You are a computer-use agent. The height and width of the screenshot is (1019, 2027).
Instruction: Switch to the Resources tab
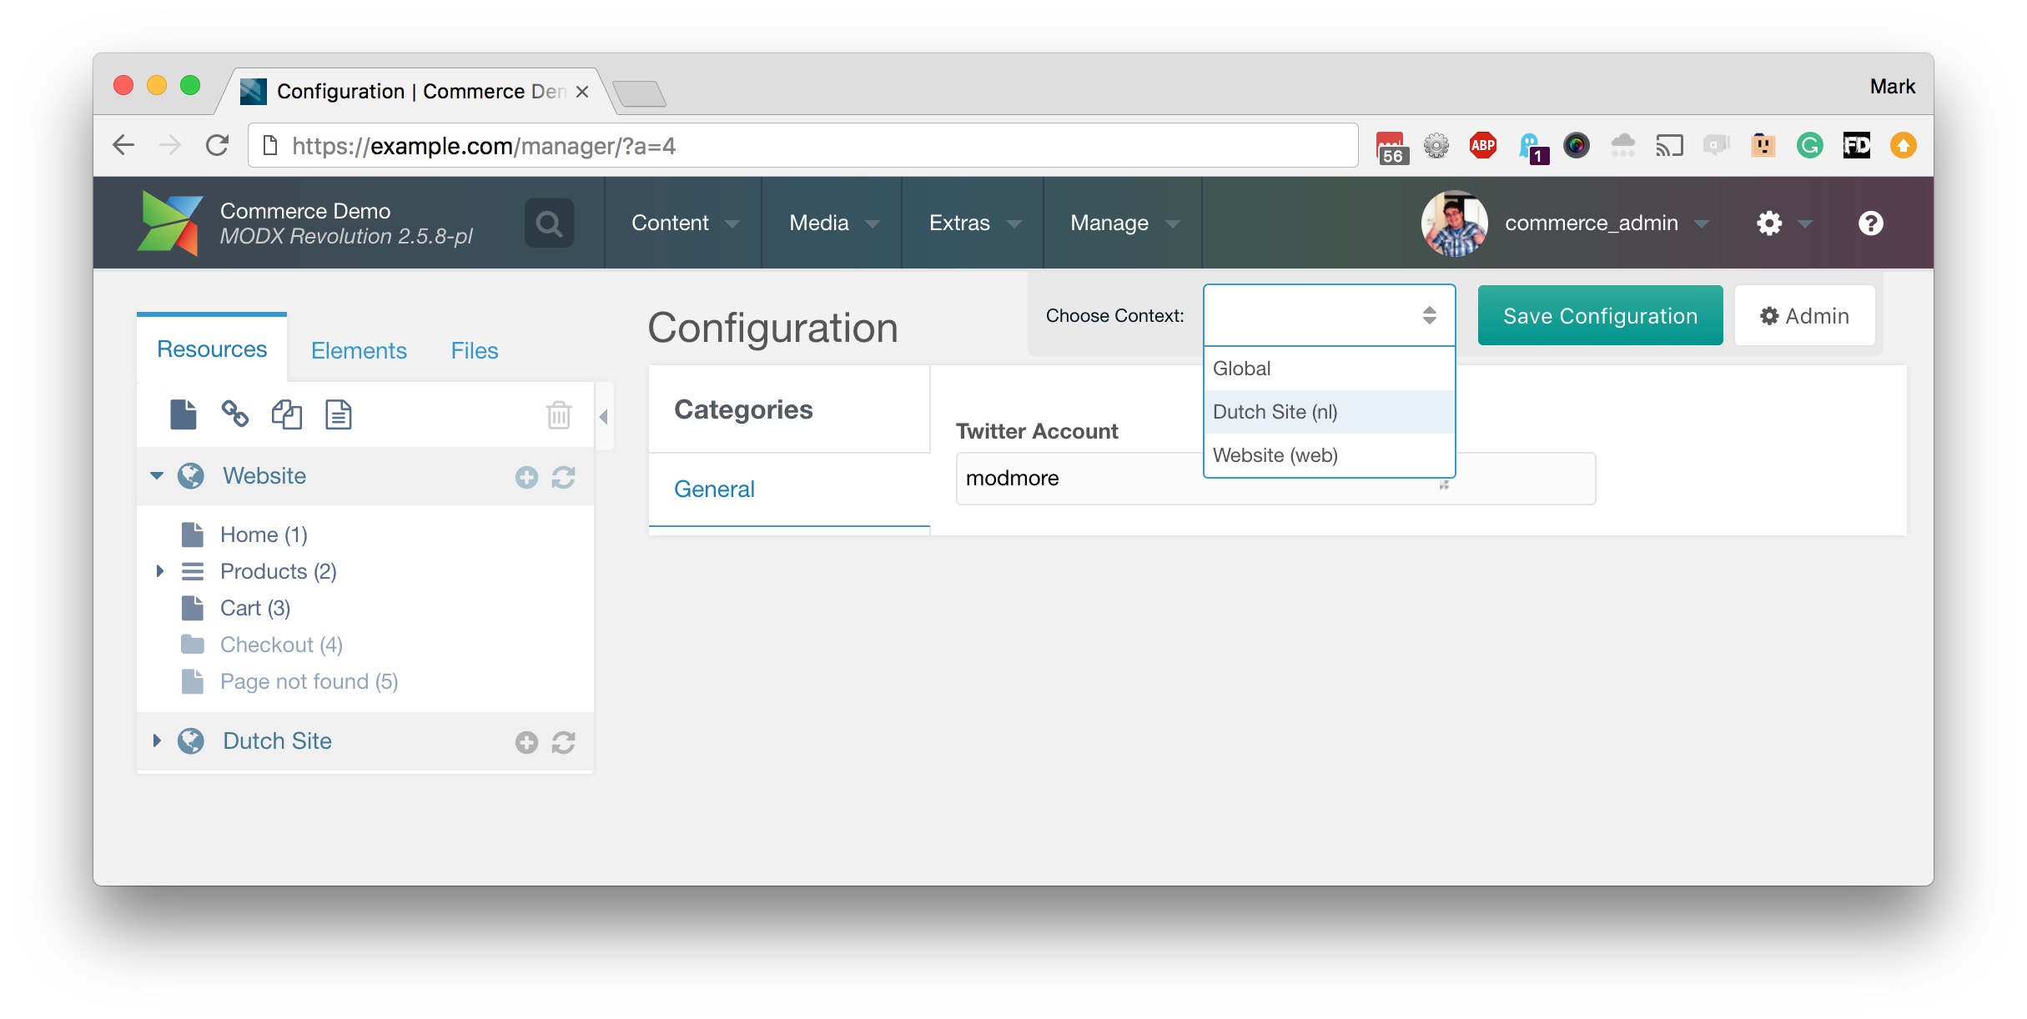pyautogui.click(x=212, y=349)
